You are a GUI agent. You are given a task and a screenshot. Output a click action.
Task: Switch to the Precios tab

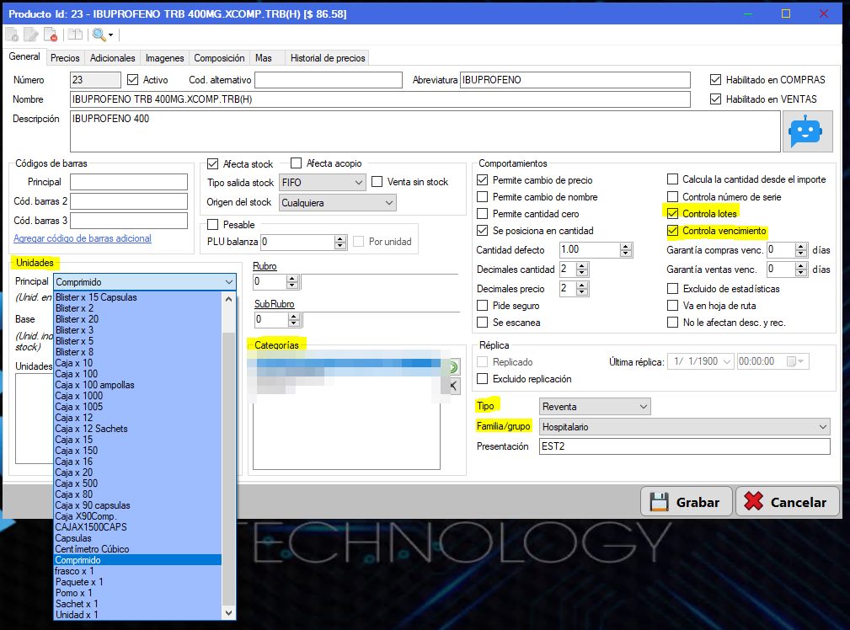[65, 58]
